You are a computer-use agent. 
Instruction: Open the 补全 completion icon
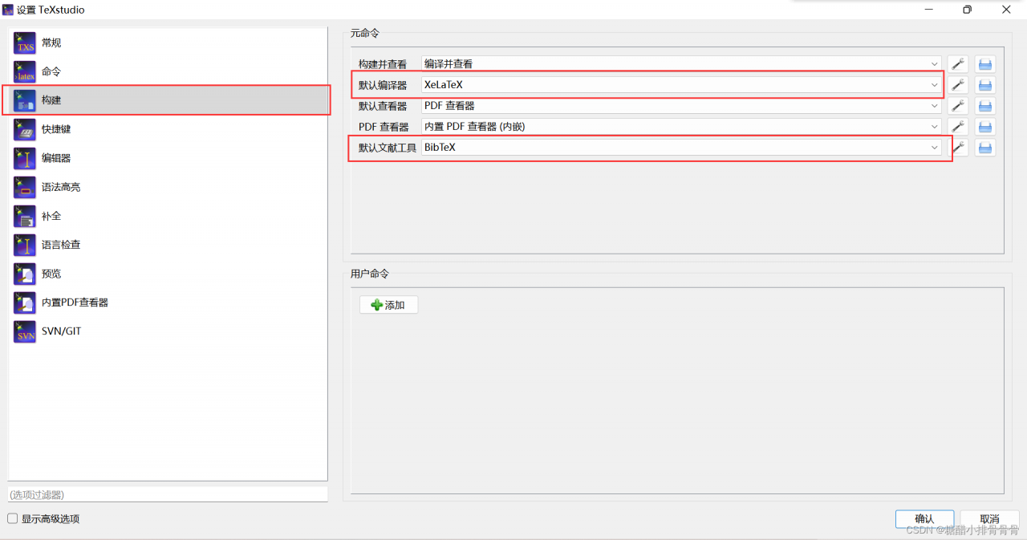25,216
